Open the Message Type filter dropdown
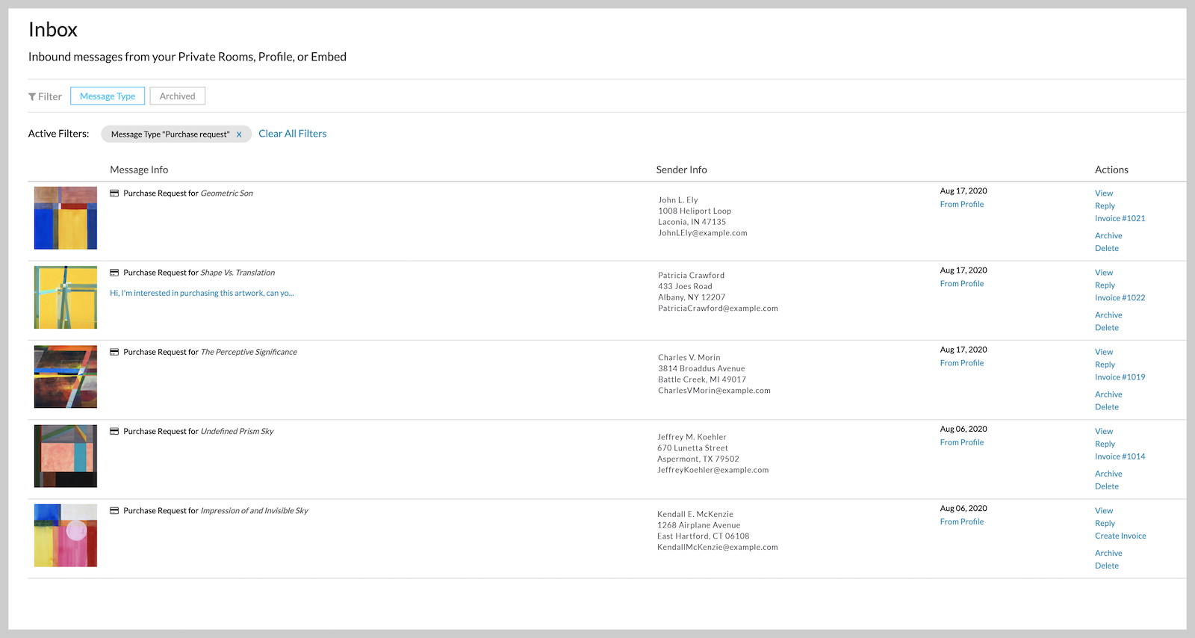The image size is (1195, 638). [108, 96]
